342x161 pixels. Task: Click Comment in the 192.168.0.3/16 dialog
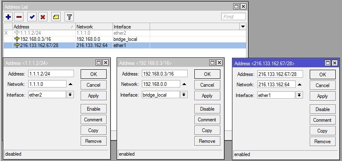(x=207, y=119)
